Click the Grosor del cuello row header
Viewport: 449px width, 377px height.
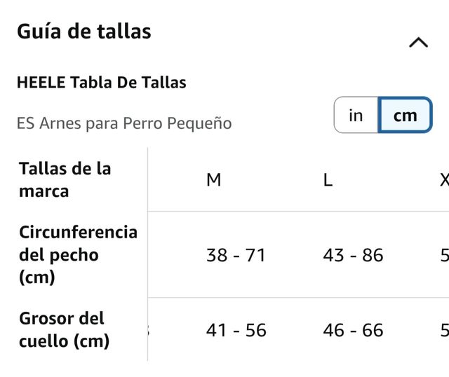(64, 329)
